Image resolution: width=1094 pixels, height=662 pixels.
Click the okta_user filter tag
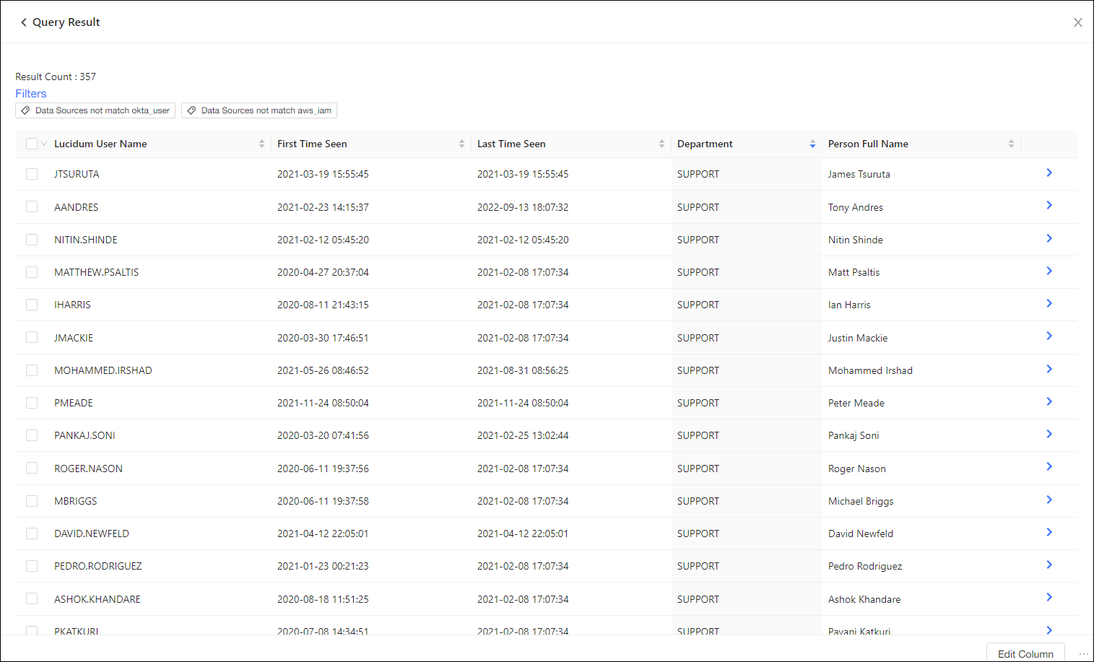95,110
